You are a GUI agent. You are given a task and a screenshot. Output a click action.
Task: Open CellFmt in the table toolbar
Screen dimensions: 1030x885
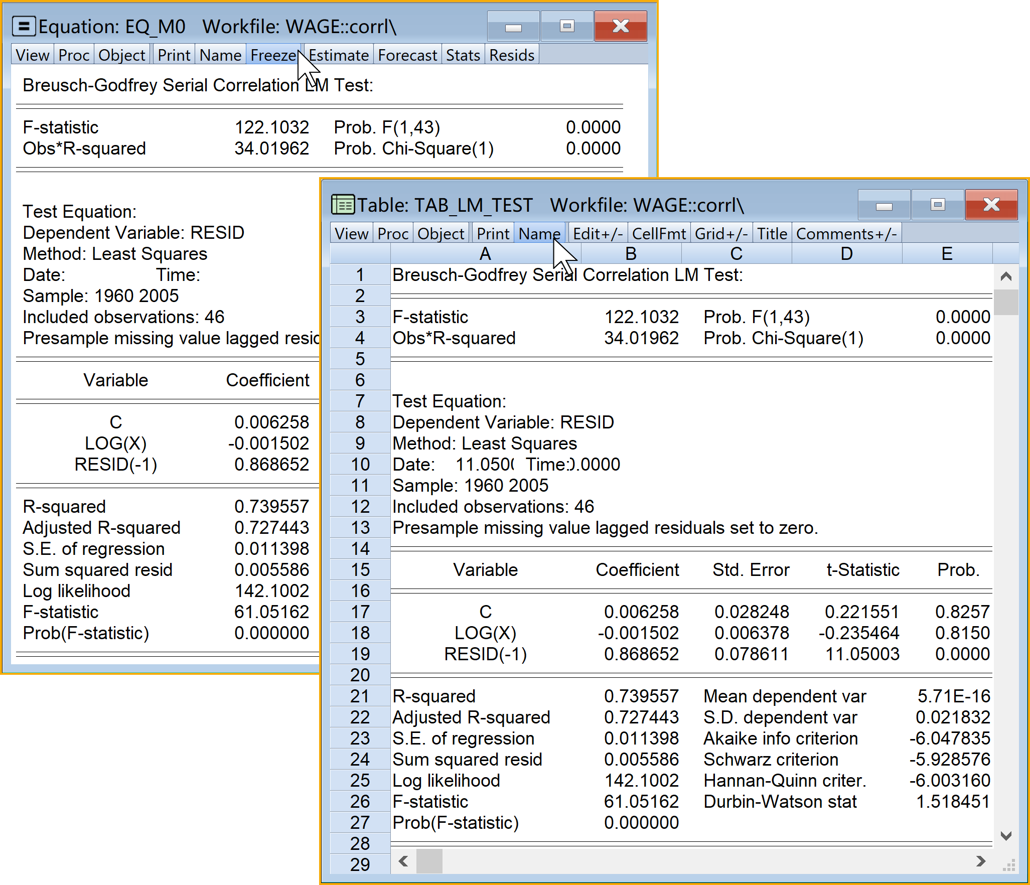pos(658,234)
